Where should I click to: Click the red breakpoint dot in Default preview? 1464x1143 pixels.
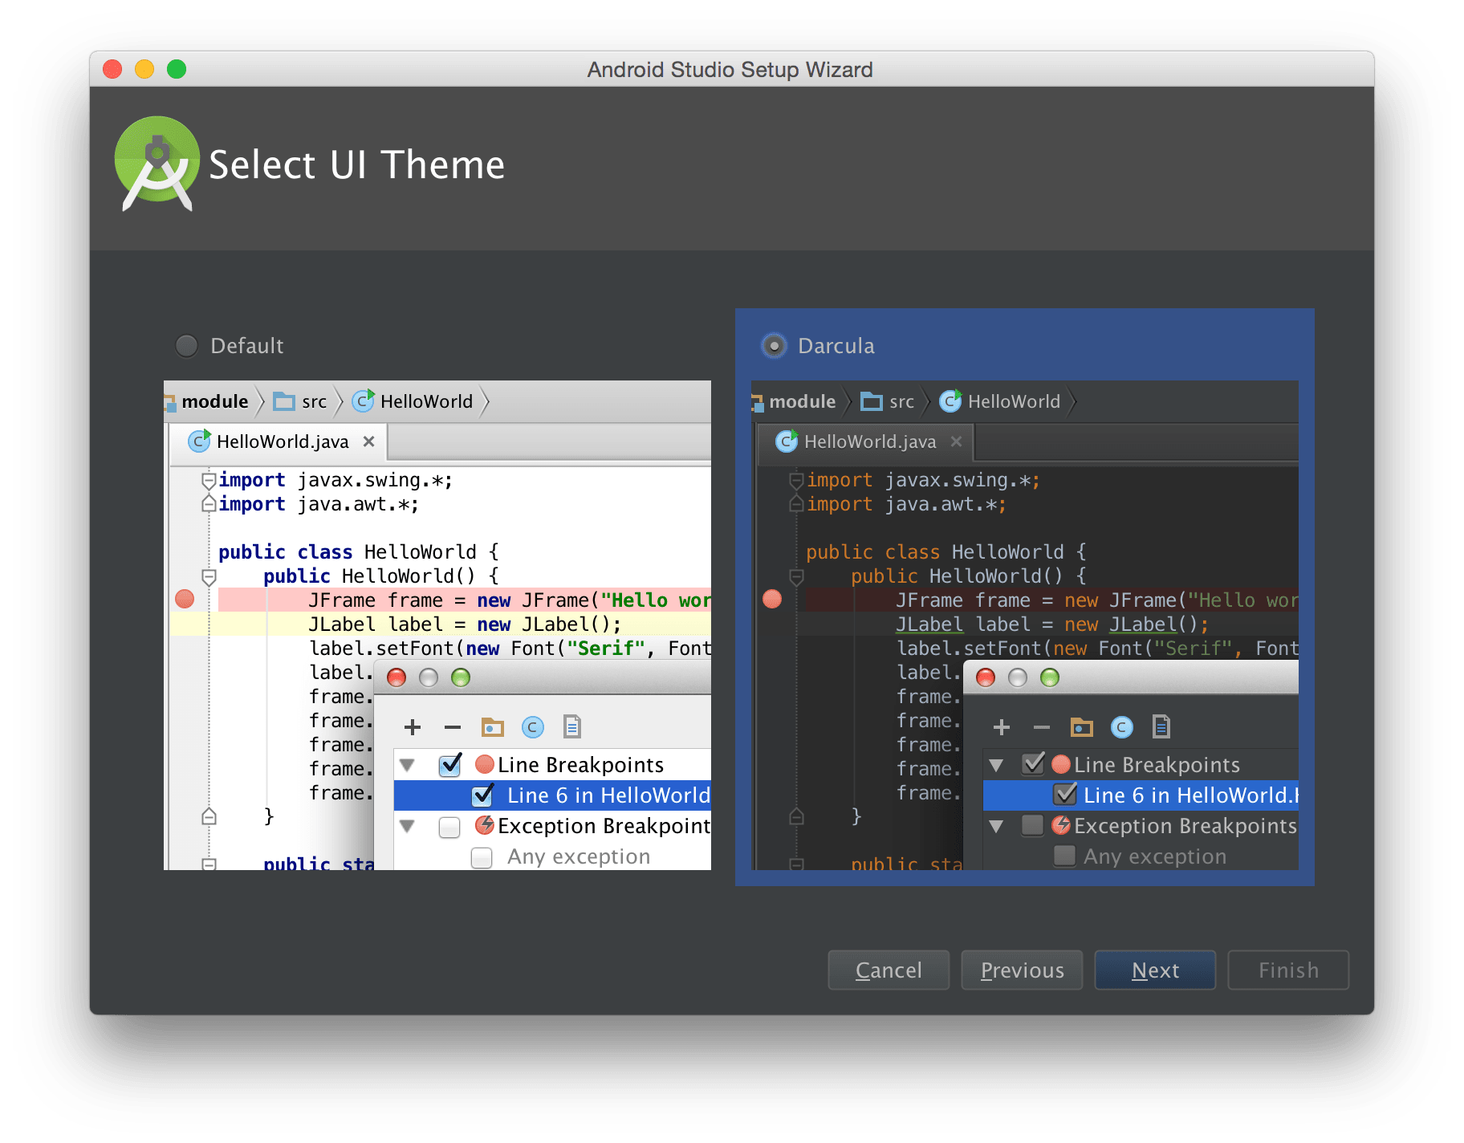click(185, 599)
